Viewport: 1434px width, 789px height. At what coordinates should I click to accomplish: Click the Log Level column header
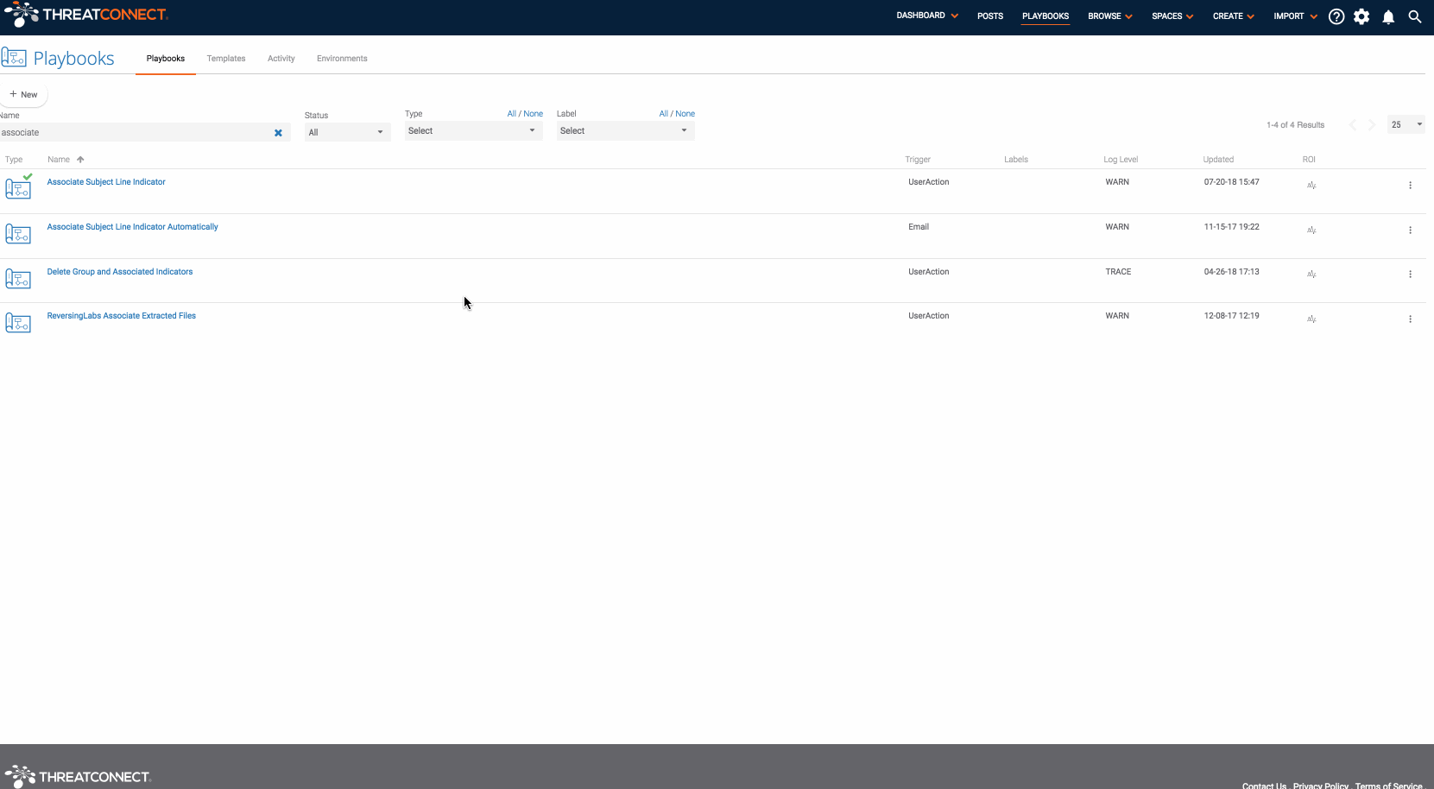tap(1121, 160)
